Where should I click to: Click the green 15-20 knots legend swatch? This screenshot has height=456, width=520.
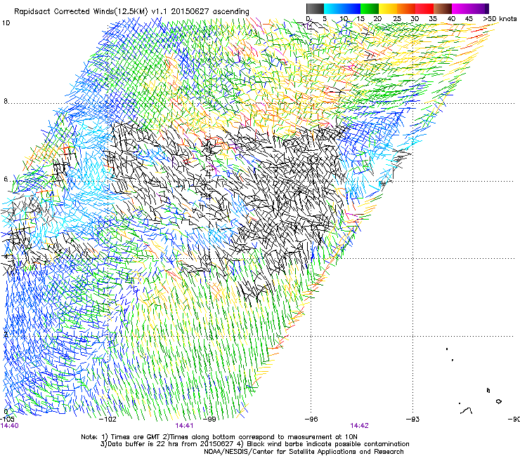pos(370,8)
